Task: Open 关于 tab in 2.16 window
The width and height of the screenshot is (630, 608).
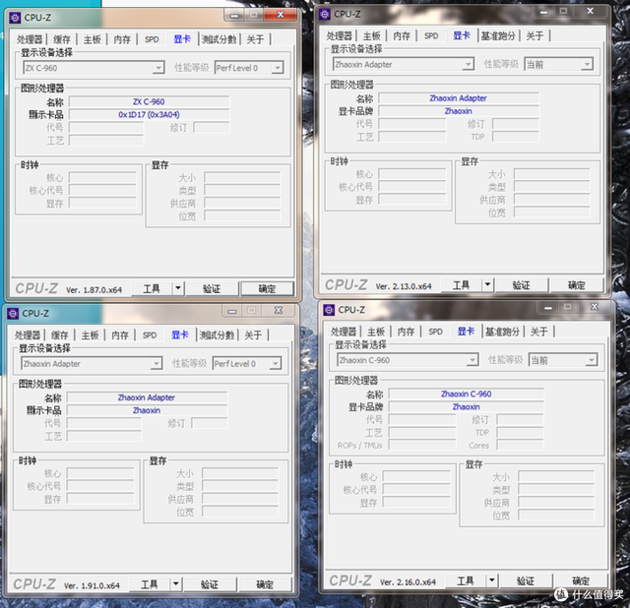Action: pos(538,332)
